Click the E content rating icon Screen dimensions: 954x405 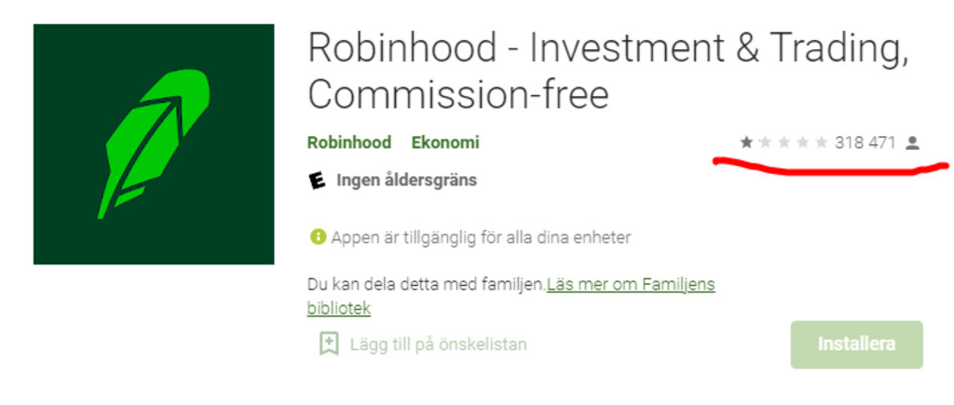pyautogui.click(x=318, y=181)
